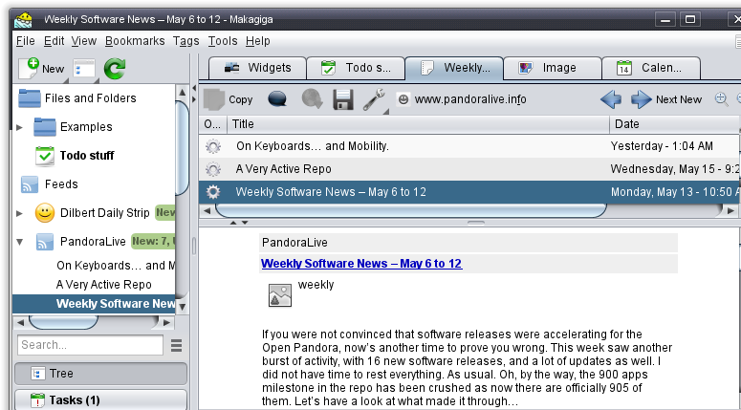
Task: Click the Files and Folders folder icon
Action: (30, 98)
